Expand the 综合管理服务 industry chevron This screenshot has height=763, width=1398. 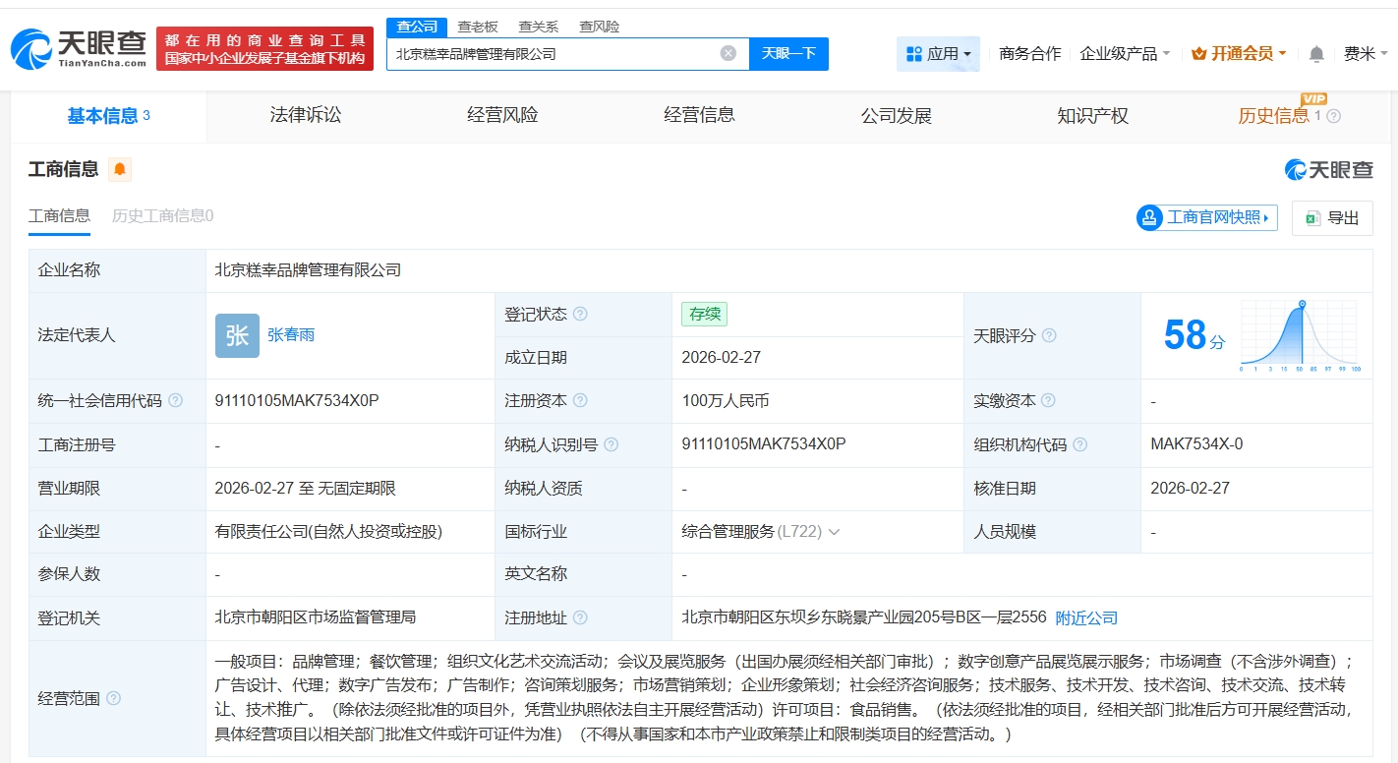834,532
